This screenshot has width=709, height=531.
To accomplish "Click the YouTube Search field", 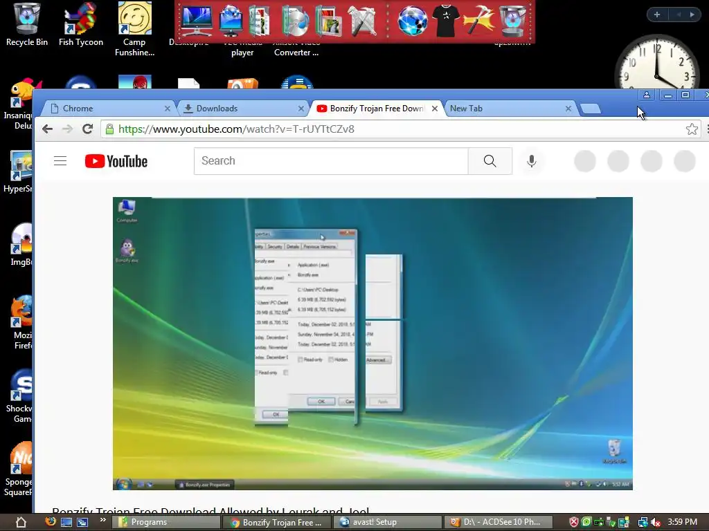I will click(331, 160).
